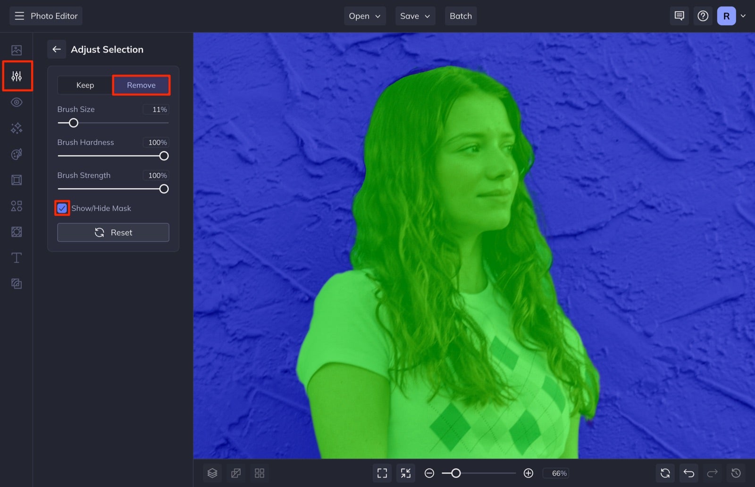The height and width of the screenshot is (487, 755).
Task: Select the color palette tool
Action: tap(17, 154)
